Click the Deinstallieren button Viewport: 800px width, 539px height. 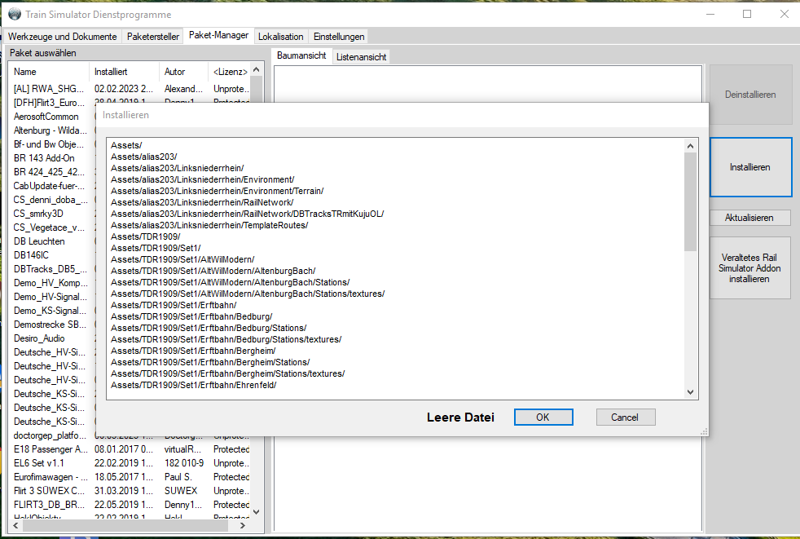click(x=750, y=95)
